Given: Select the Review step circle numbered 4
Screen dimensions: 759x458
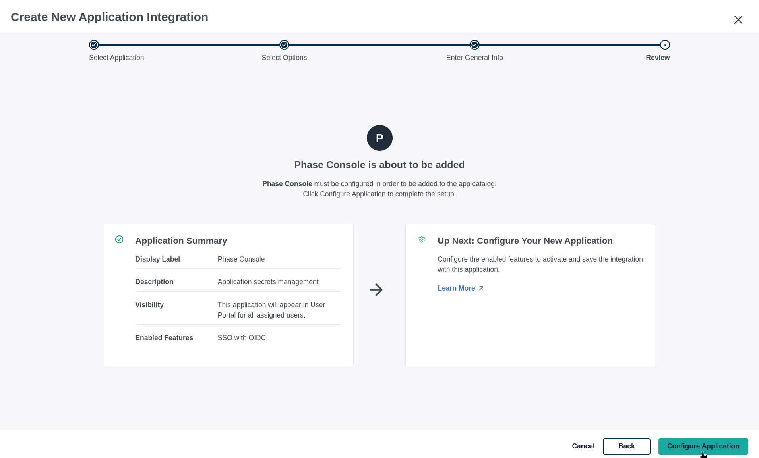Looking at the screenshot, I should [665, 45].
